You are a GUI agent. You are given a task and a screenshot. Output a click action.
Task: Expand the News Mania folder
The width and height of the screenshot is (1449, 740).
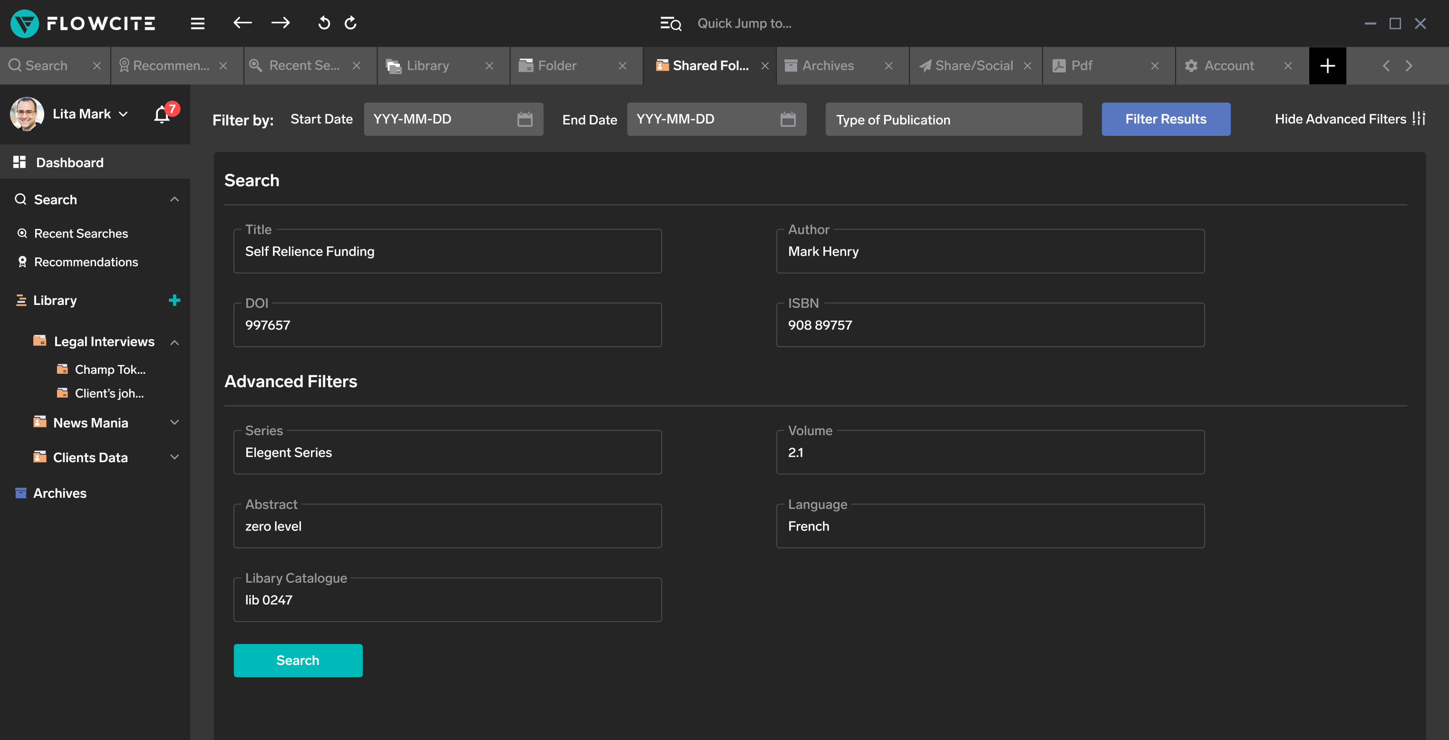pyautogui.click(x=174, y=423)
